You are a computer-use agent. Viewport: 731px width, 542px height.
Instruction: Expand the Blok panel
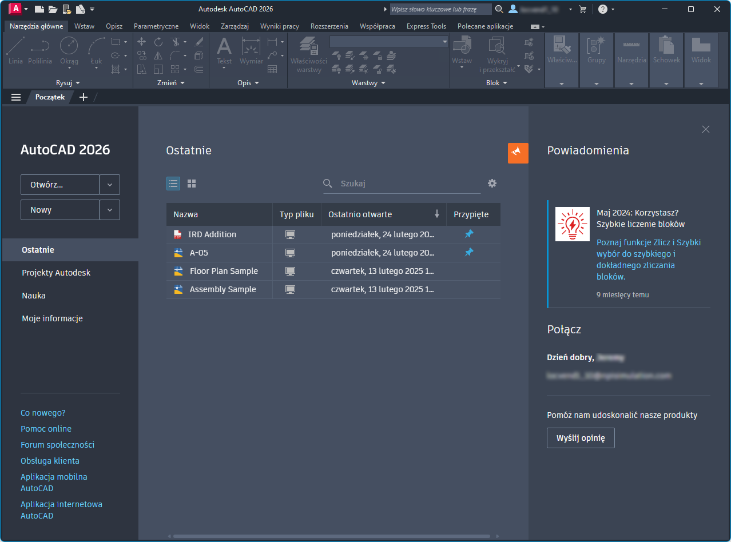coord(496,83)
